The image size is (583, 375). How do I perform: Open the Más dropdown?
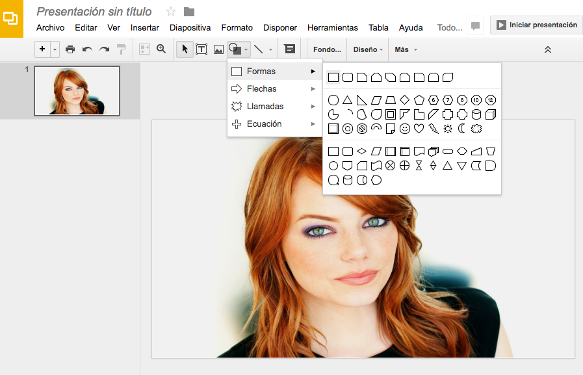point(402,49)
